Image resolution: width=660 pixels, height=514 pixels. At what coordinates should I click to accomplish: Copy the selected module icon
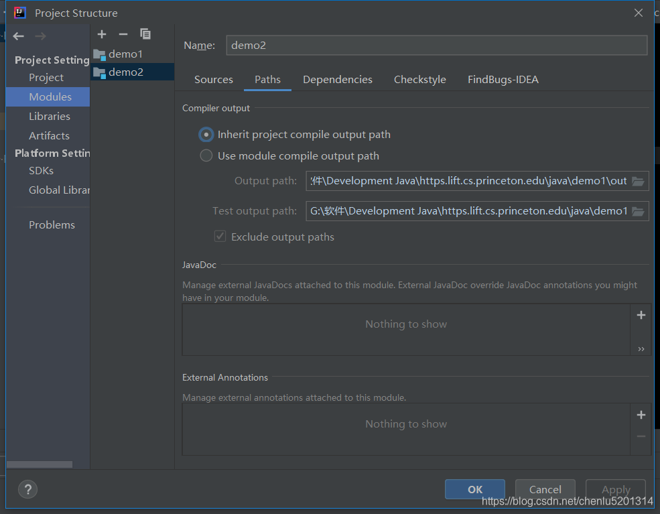[145, 34]
